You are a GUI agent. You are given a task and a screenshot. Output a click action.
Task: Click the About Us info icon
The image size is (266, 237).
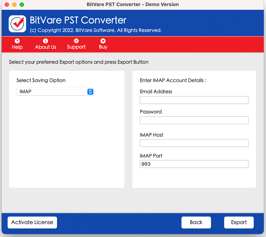pos(45,41)
